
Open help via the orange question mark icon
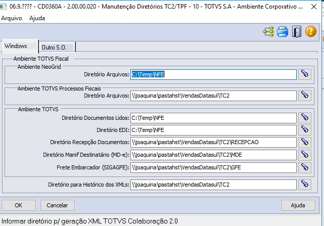310,32
